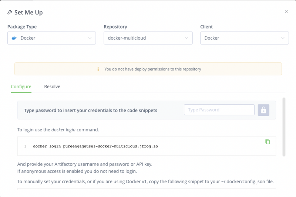Click the deploy permissions warning message
Viewport: 296px width, 197px height.
(153, 69)
